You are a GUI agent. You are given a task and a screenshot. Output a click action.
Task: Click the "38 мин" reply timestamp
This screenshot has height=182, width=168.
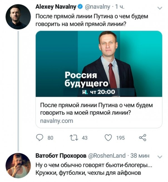[140, 155]
